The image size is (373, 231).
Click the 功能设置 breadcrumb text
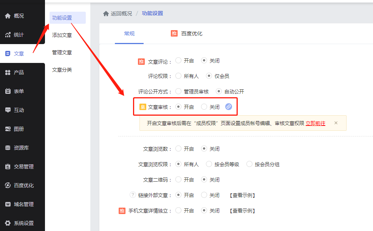[x=152, y=13]
